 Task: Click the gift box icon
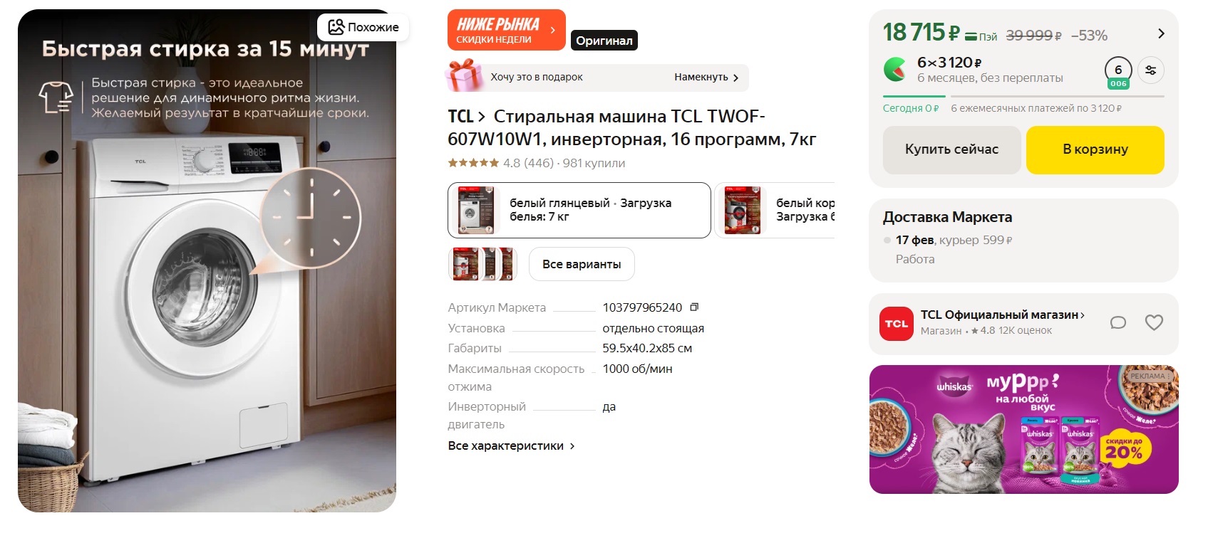pos(463,75)
